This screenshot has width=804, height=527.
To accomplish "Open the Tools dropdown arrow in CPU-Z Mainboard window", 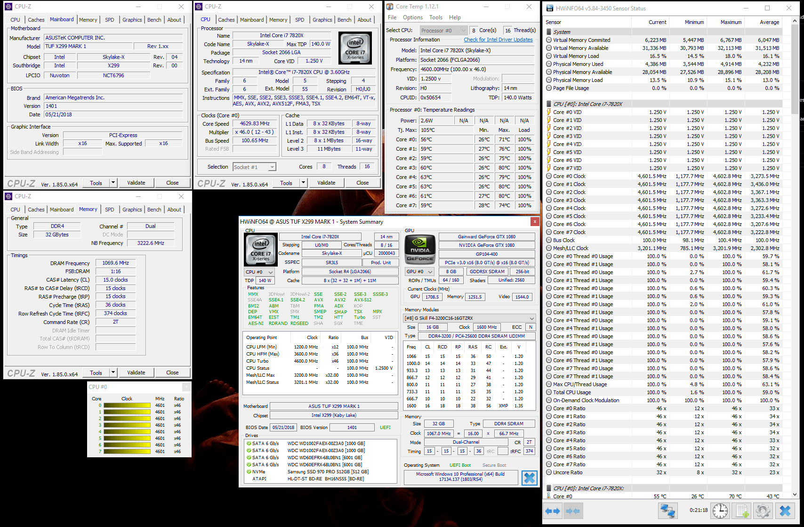I will click(113, 183).
